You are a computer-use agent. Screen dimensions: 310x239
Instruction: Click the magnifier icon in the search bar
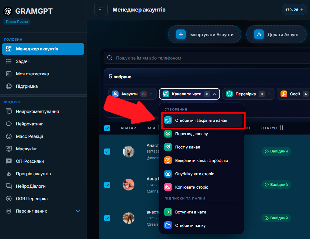(110, 58)
